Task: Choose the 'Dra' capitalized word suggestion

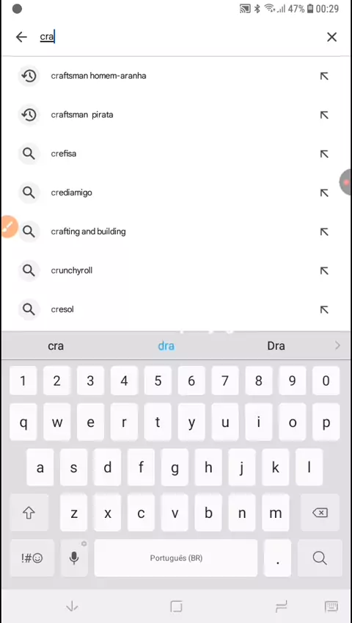Action: coord(276,346)
